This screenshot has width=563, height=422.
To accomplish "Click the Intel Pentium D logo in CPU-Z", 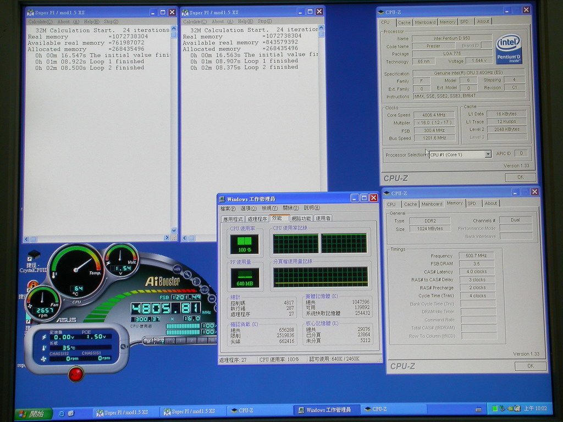I will [508, 49].
